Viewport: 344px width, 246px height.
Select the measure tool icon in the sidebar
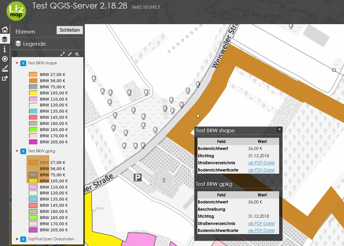pos(4,69)
